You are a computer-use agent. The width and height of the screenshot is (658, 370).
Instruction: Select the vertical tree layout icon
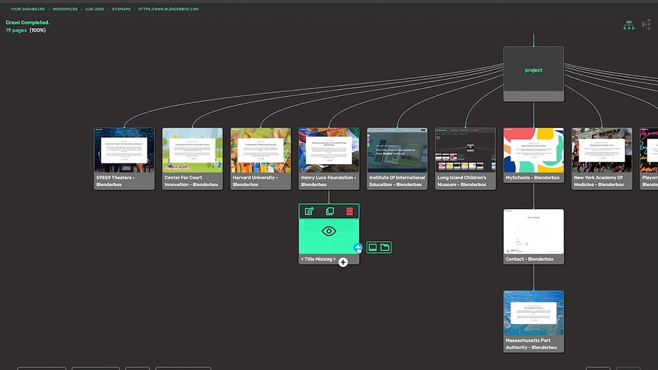coord(628,24)
